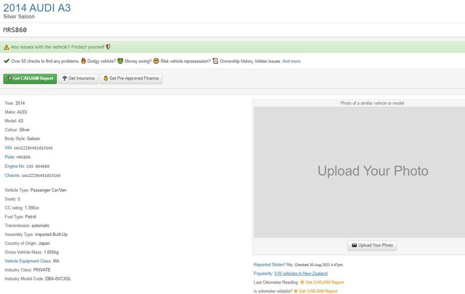The width and height of the screenshot is (465, 294).
Task: Open the Chassis label link
Action: point(12,175)
